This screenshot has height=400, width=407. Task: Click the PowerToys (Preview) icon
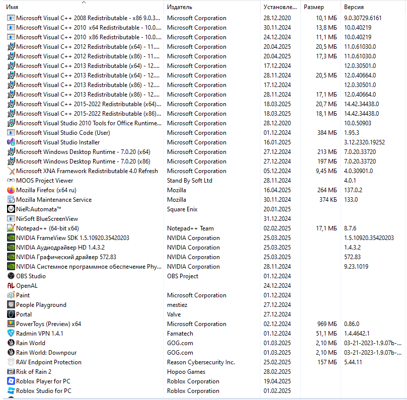(11, 324)
